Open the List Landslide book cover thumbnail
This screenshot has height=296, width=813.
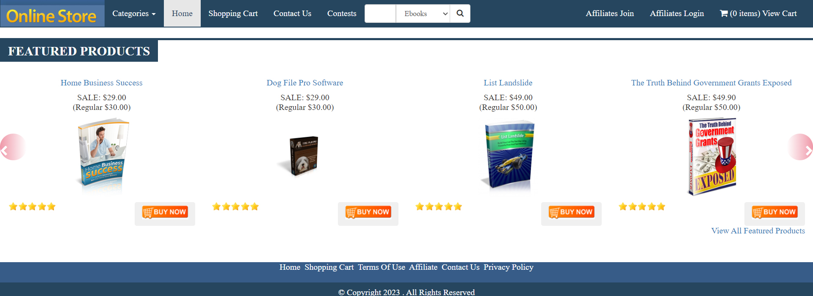click(508, 156)
